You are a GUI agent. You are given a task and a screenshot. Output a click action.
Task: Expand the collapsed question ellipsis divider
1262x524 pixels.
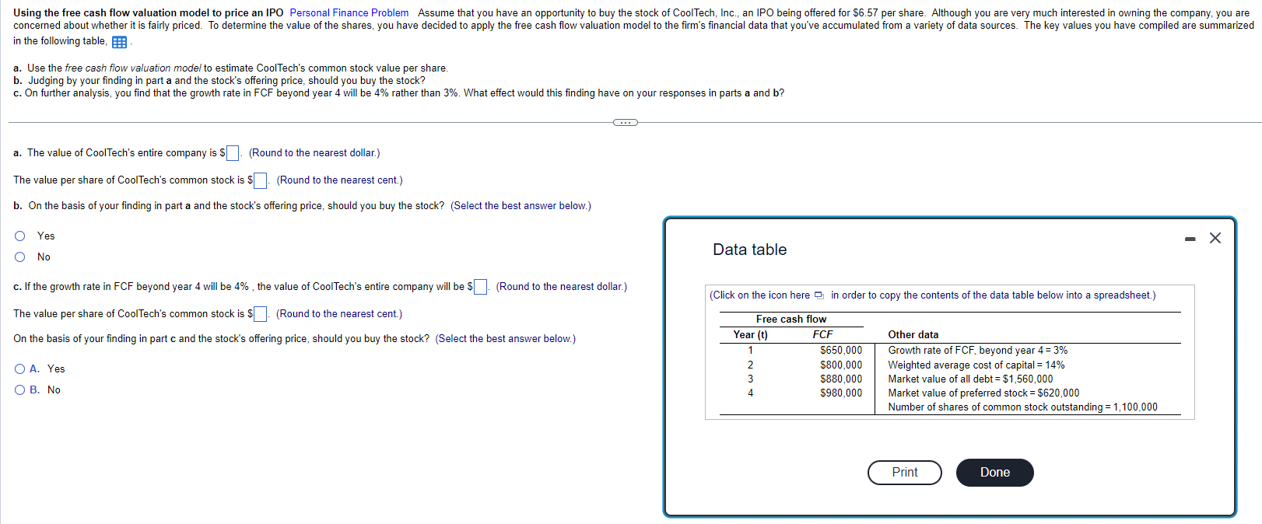pyautogui.click(x=625, y=122)
